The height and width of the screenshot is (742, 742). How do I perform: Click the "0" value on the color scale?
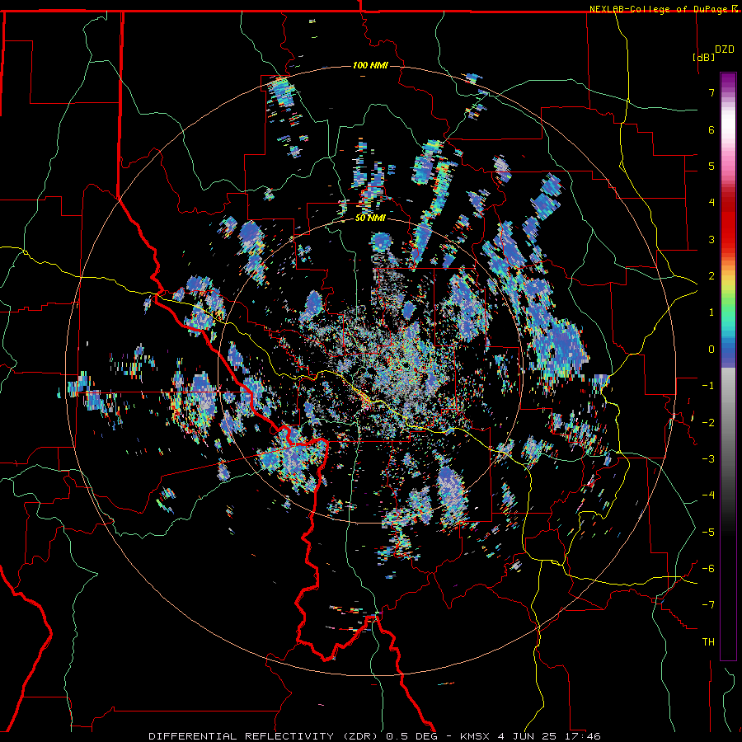click(711, 350)
